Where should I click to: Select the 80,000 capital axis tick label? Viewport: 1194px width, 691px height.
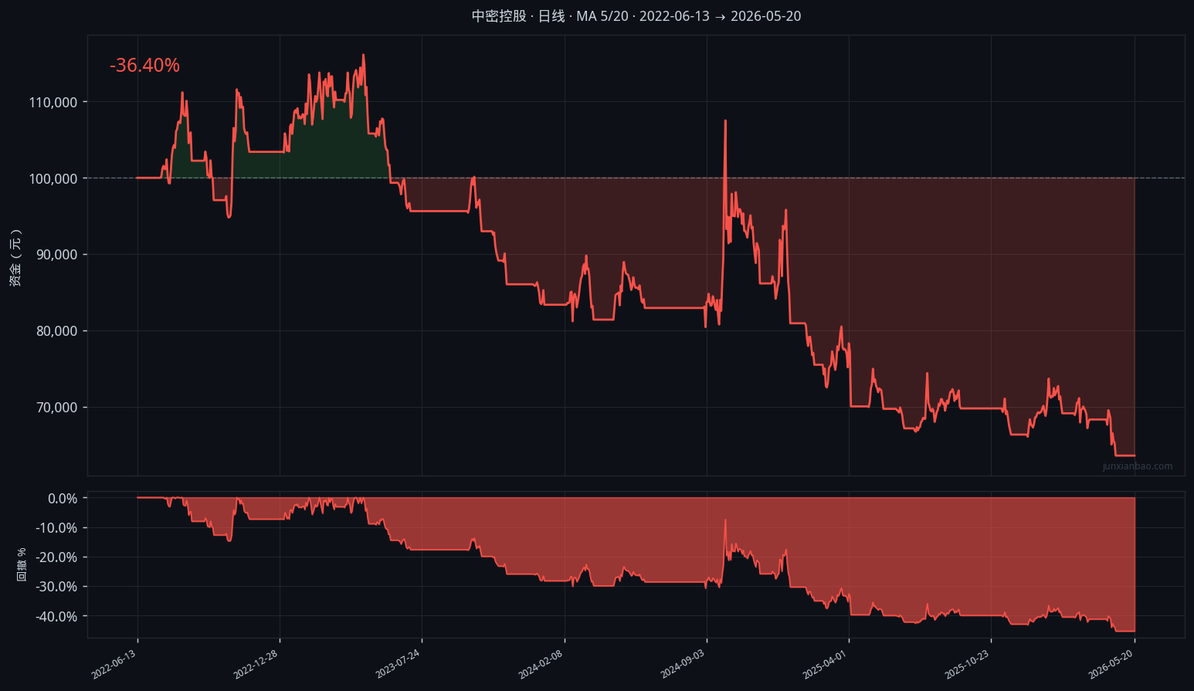tap(56, 331)
